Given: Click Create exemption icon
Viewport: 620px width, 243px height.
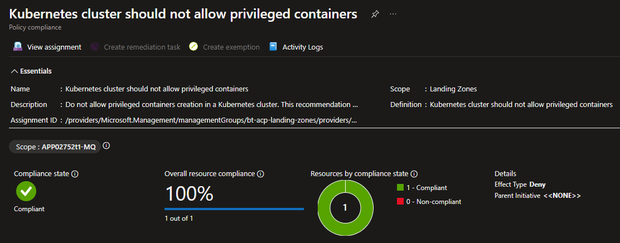Looking at the screenshot, I should [193, 47].
